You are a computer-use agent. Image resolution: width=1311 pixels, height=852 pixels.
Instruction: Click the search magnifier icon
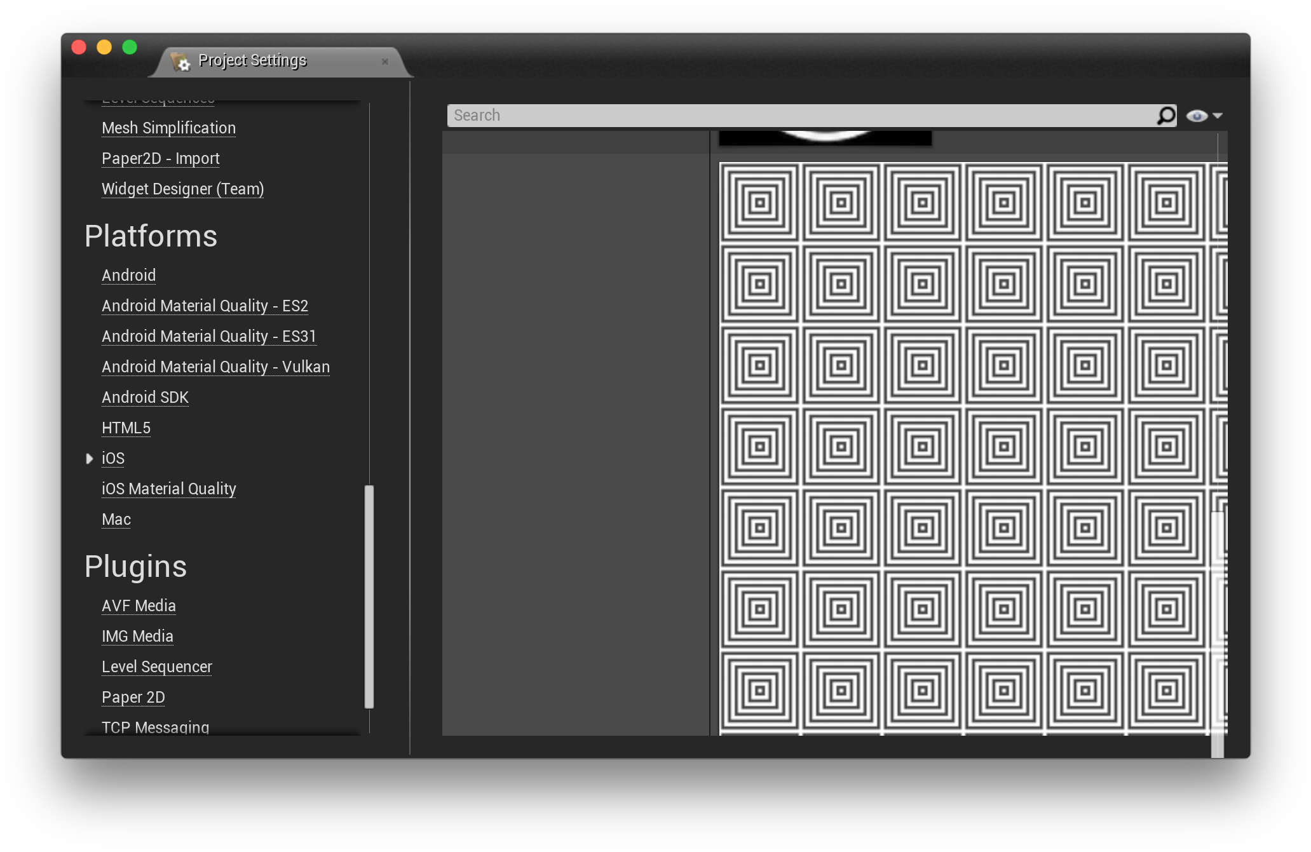(x=1165, y=116)
